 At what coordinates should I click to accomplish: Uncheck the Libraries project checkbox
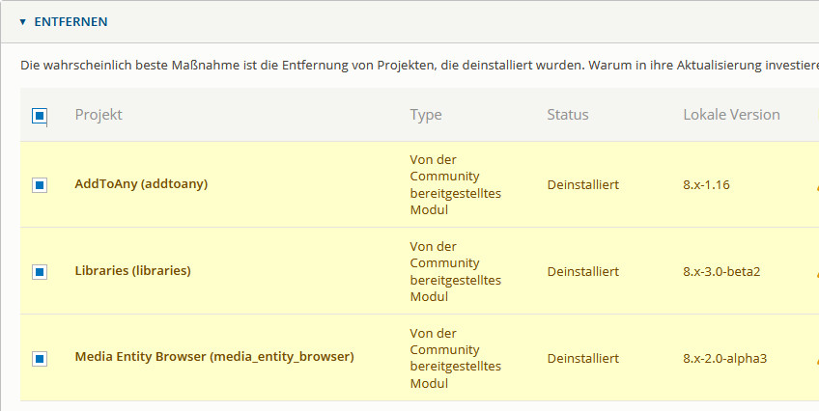click(x=40, y=271)
